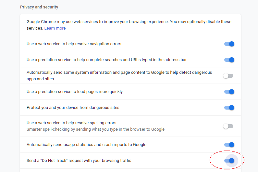This screenshot has width=258, height=172.
Task: Click the Send a "Do Not Track" request label
Action: (79, 161)
